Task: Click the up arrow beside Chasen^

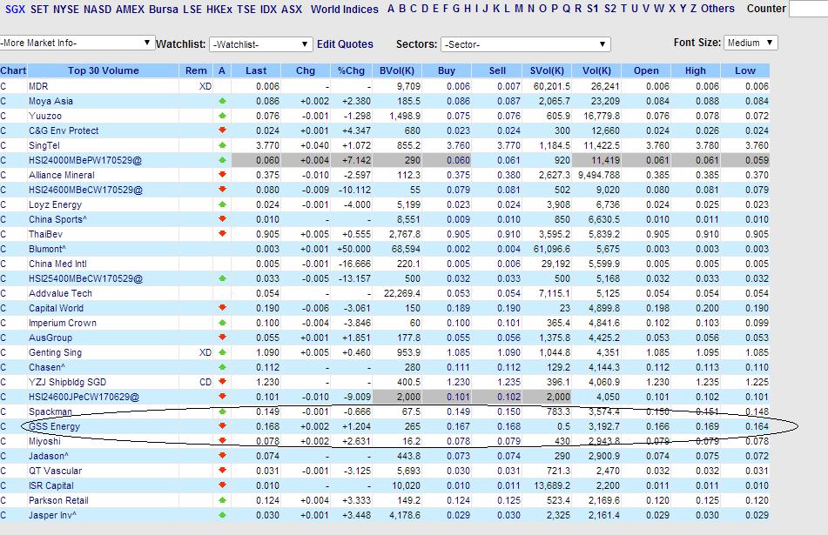Action: 222,366
